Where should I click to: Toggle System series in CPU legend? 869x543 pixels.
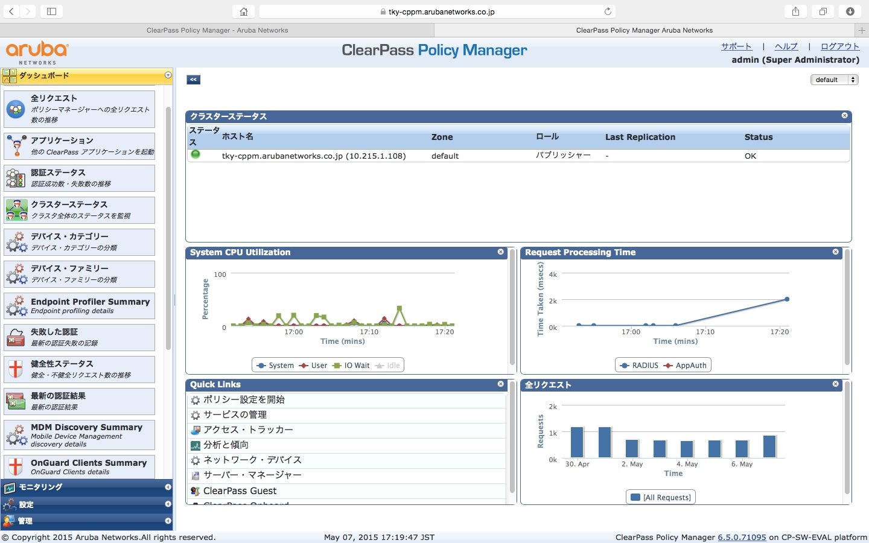click(x=275, y=366)
